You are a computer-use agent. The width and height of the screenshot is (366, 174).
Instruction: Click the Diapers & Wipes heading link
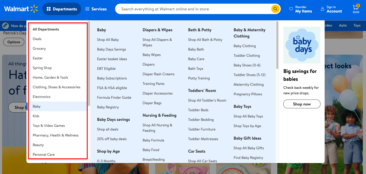click(x=157, y=30)
